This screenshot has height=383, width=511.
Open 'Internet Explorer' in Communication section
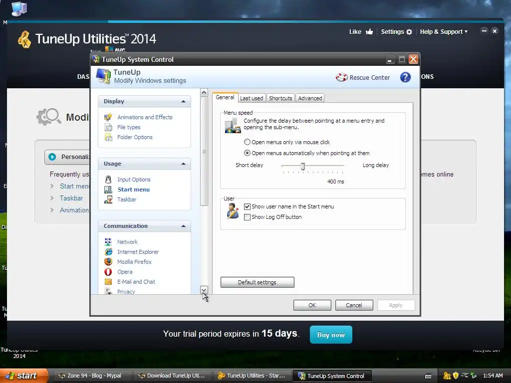point(138,252)
